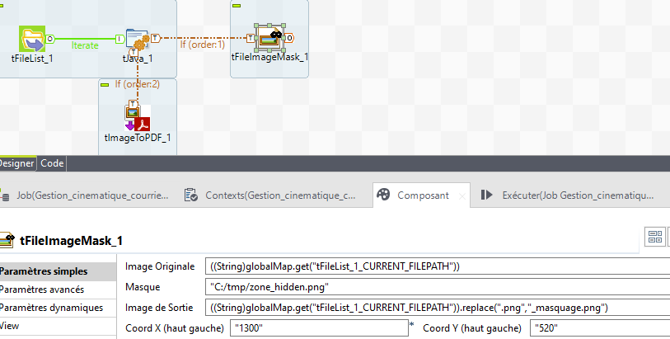Switch to the Code tab
This screenshot has width=670, height=339.
(x=52, y=163)
